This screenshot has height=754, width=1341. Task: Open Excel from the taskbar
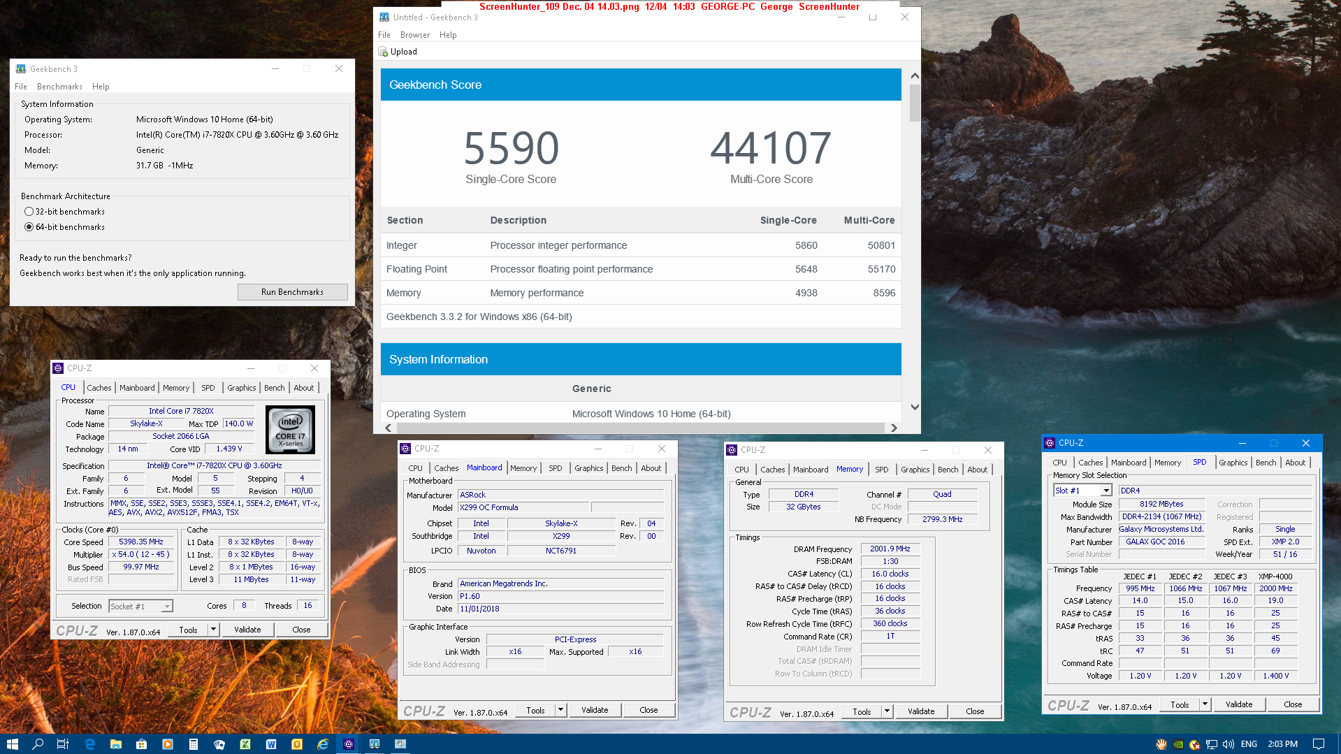[x=245, y=744]
